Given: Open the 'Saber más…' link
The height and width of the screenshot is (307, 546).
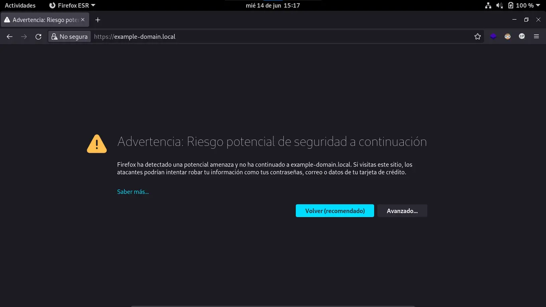Looking at the screenshot, I should click(133, 192).
